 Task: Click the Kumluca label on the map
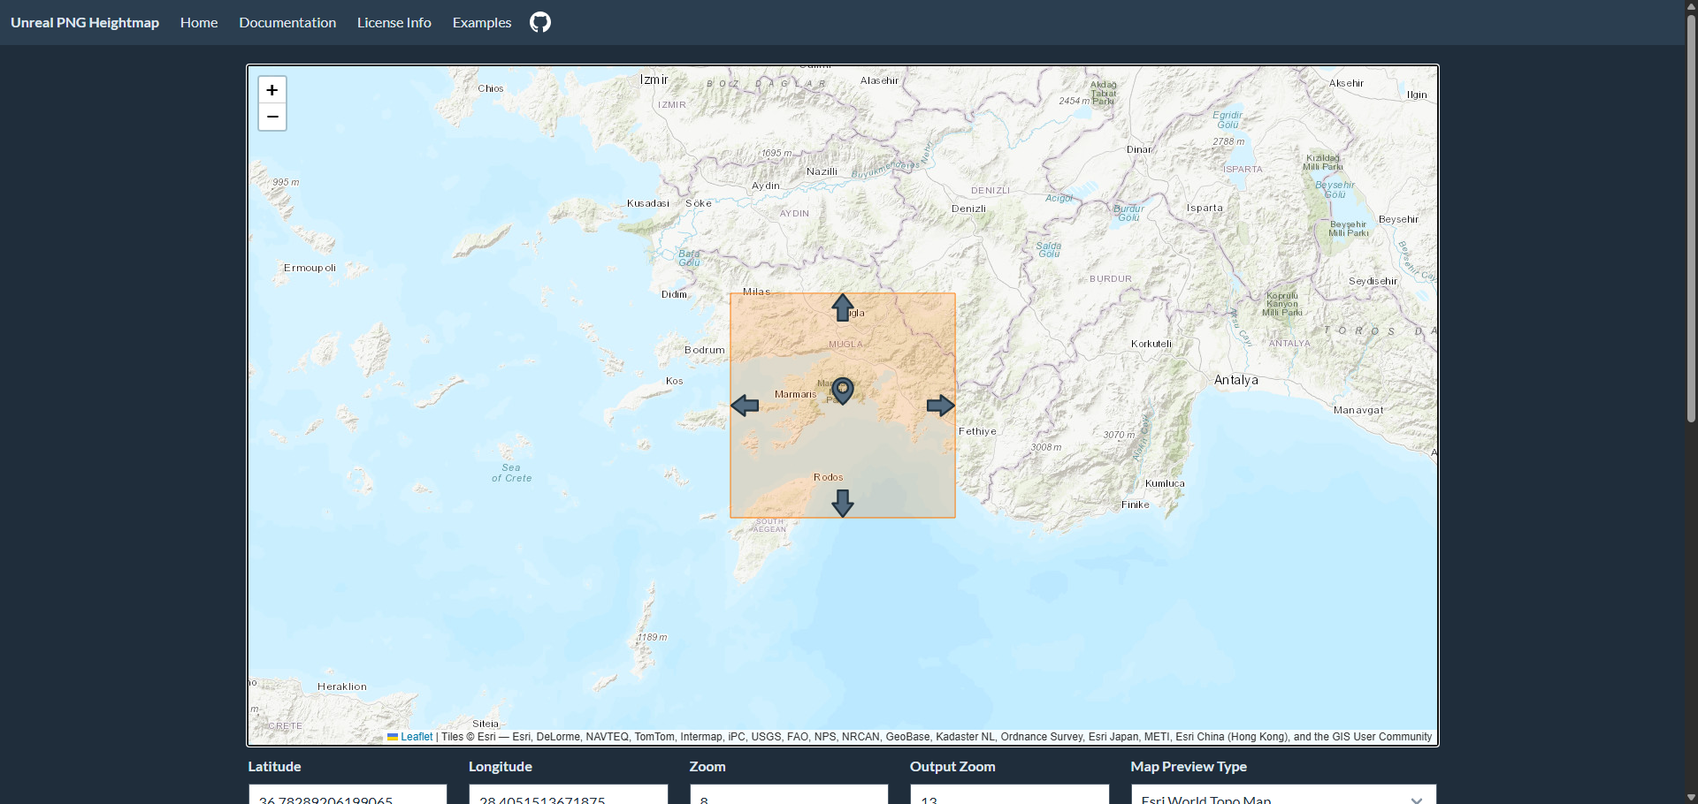[1165, 483]
